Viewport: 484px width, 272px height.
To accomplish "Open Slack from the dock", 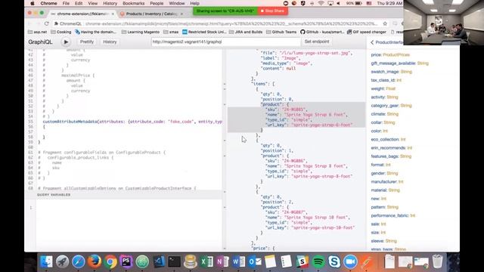I will [x=302, y=261].
